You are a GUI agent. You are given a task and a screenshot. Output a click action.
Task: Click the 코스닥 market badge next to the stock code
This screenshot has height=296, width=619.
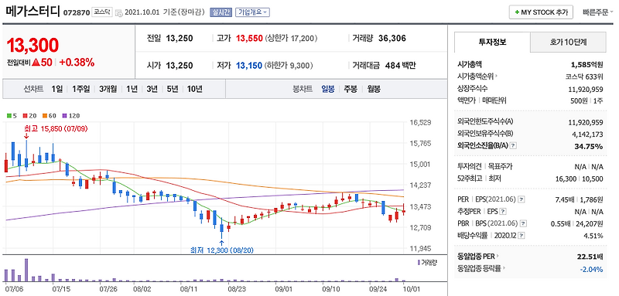102,12
